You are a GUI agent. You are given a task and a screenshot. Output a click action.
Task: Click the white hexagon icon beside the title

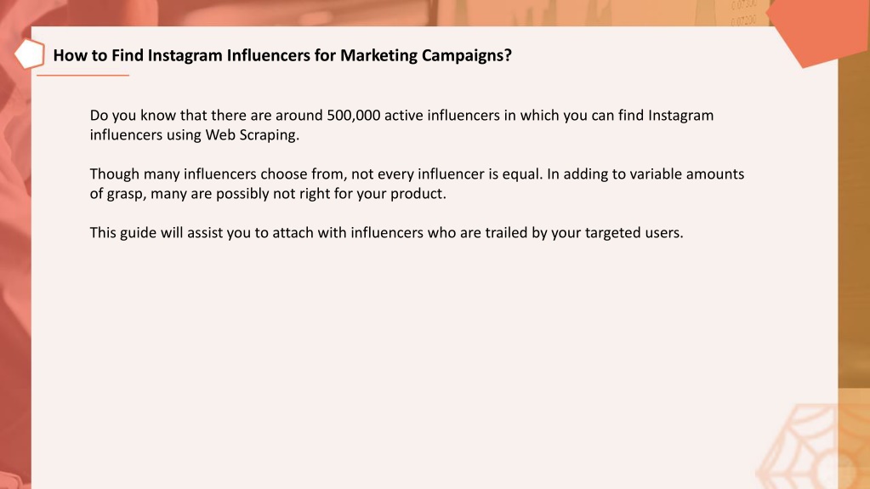point(30,54)
